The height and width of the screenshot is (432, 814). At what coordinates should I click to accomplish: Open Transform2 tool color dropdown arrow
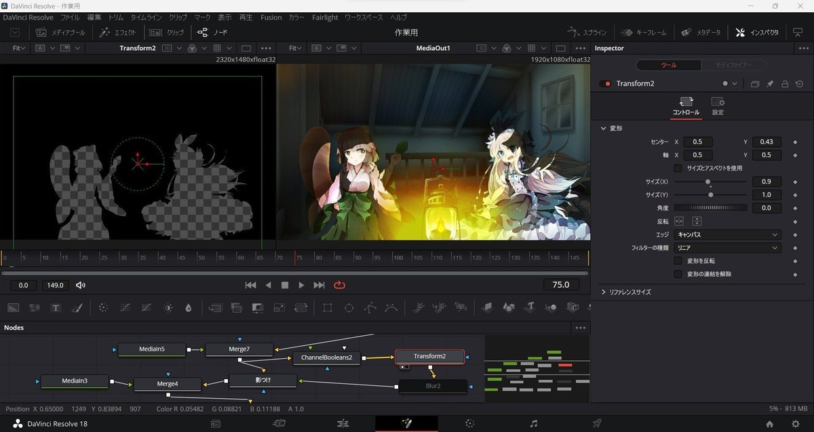pyautogui.click(x=735, y=84)
